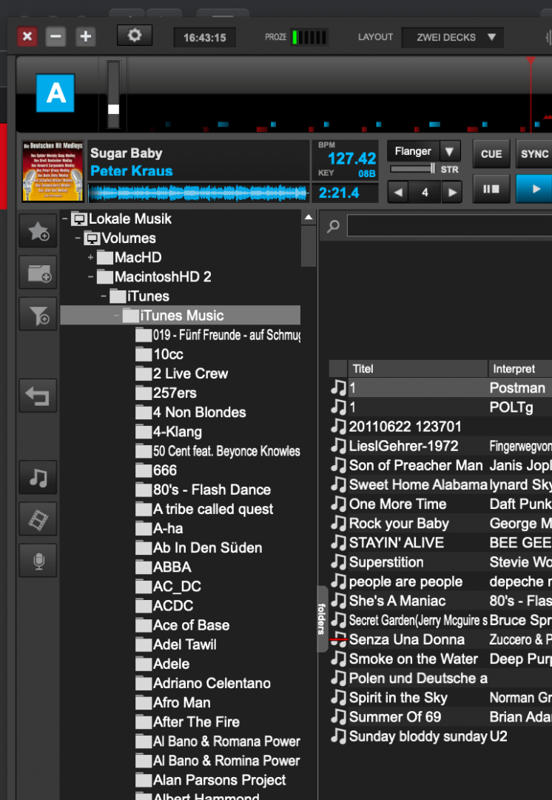This screenshot has height=800, width=552.
Task: Click the add virtual folder icon
Action: (x=38, y=273)
